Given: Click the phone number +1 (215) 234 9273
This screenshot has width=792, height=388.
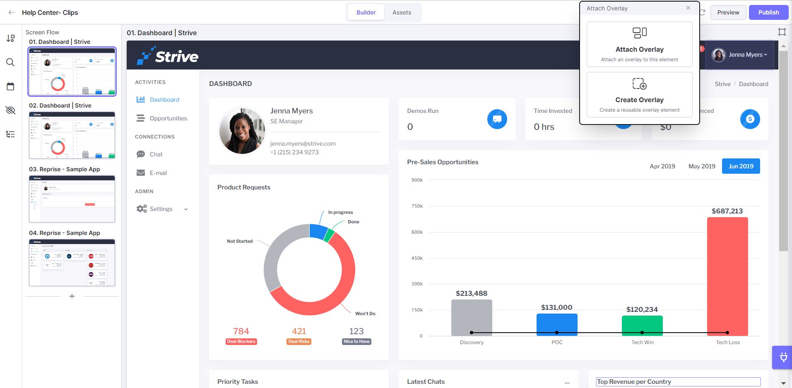Looking at the screenshot, I should coord(294,152).
